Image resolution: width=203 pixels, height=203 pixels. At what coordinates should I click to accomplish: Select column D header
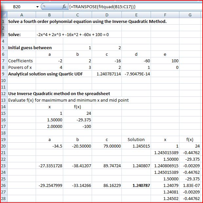107,15
